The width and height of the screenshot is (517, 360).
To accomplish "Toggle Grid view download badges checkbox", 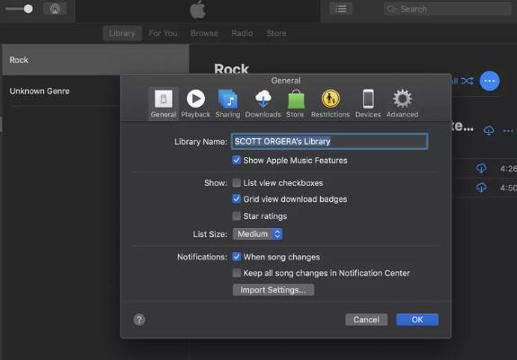I will [x=236, y=198].
